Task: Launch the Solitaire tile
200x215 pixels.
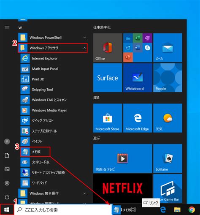Action: pos(168,158)
